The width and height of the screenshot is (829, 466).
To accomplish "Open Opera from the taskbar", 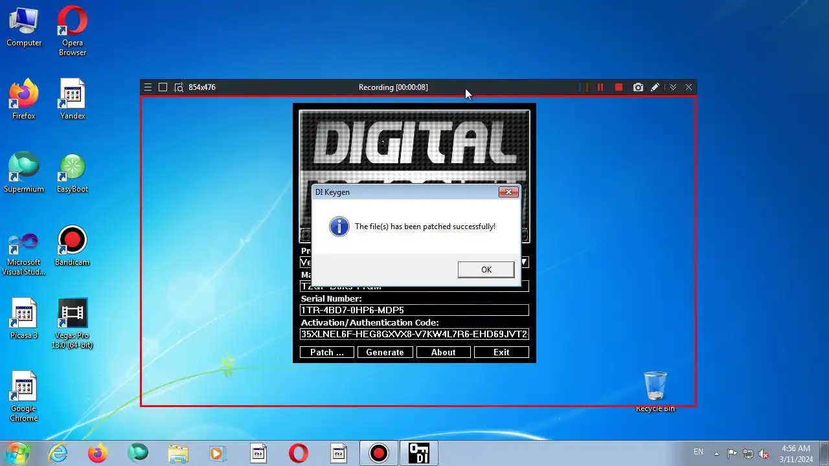I will (299, 453).
